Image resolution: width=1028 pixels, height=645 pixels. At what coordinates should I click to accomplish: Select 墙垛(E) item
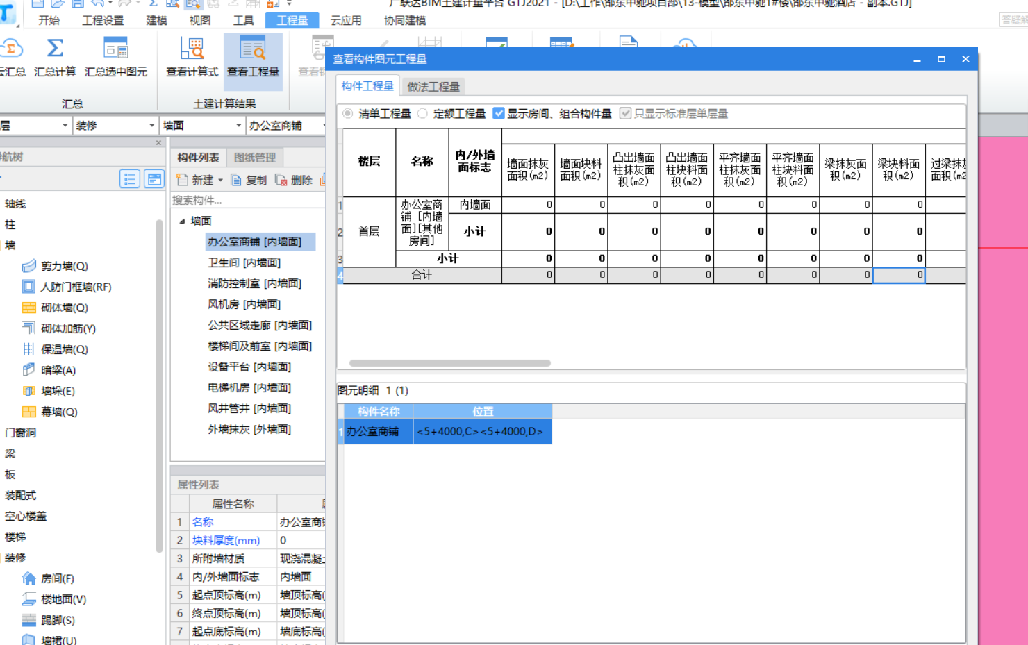click(x=49, y=391)
